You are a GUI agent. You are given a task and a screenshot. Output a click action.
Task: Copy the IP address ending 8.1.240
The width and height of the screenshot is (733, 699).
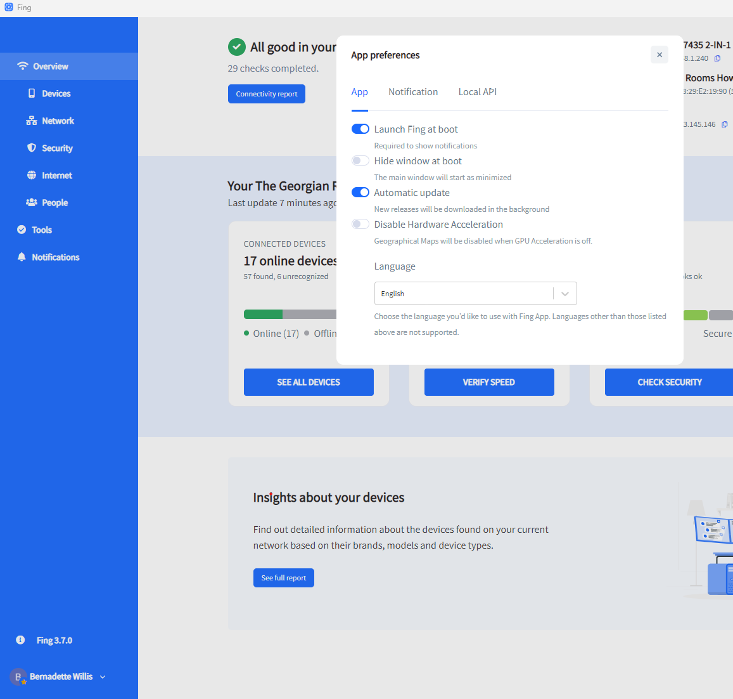717,58
